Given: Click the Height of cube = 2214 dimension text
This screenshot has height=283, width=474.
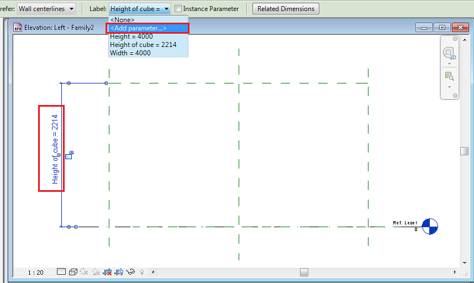Looking at the screenshot, I should [x=55, y=149].
